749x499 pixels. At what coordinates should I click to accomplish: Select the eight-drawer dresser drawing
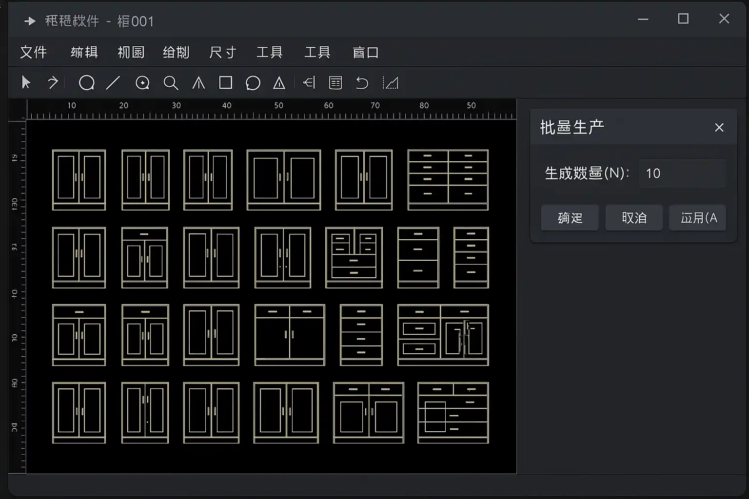click(448, 180)
